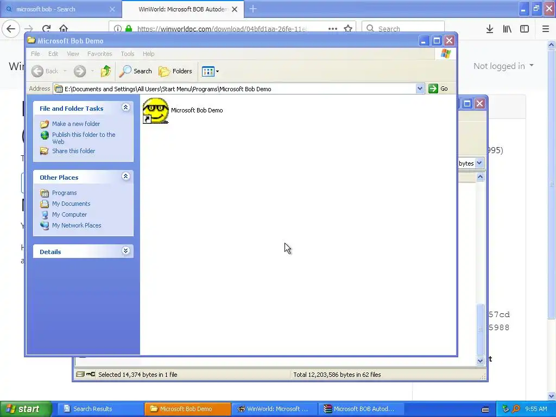The width and height of the screenshot is (556, 417).
Task: Open the File menu
Action: point(35,54)
